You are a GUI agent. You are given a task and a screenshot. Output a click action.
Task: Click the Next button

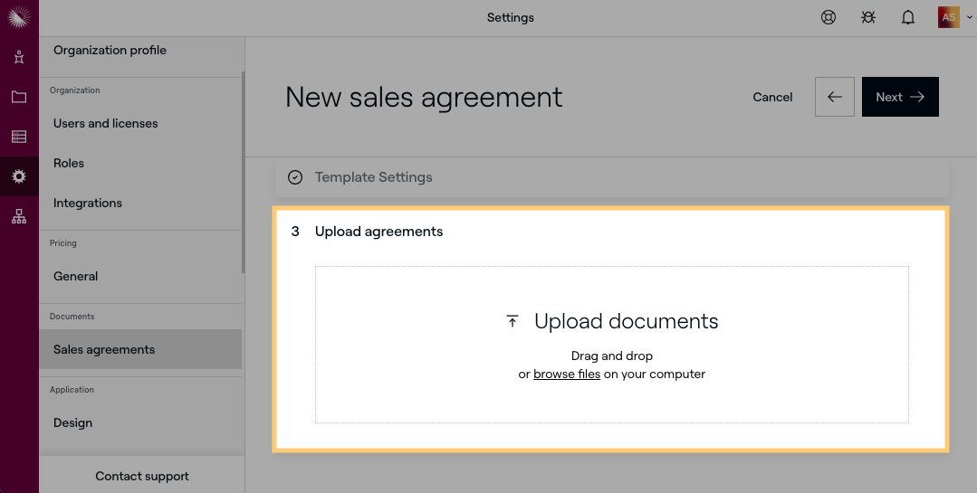pos(899,97)
